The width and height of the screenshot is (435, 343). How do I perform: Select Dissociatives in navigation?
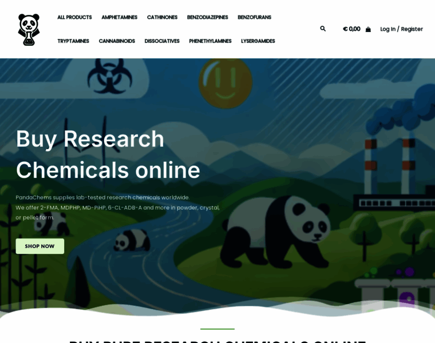pyautogui.click(x=162, y=41)
